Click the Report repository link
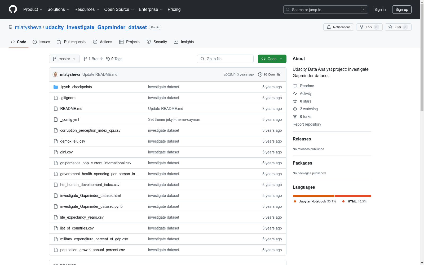This screenshot has height=265, width=424. pos(307,124)
